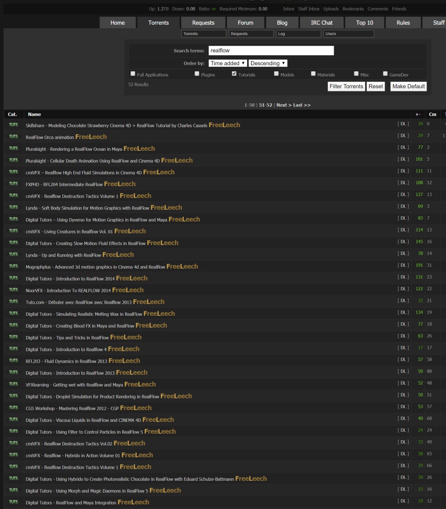Viewport: 446px width, 509px height.
Task: Download cmiVFX Realflow High End Fluid Simulations via DL
Action: pos(403,171)
